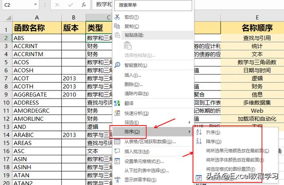Choose 剪切(T) from context menu

click(x=131, y=17)
